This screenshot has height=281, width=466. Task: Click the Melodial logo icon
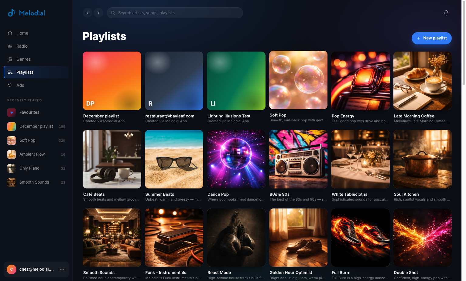12,13
